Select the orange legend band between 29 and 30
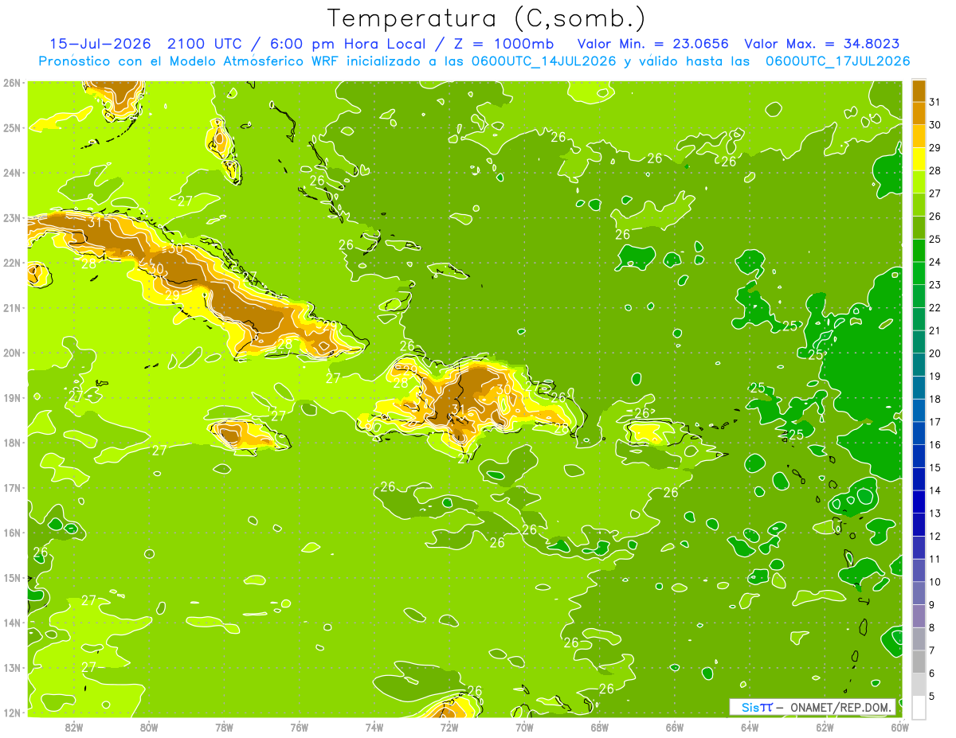Image resolution: width=956 pixels, height=738 pixels. click(x=919, y=136)
